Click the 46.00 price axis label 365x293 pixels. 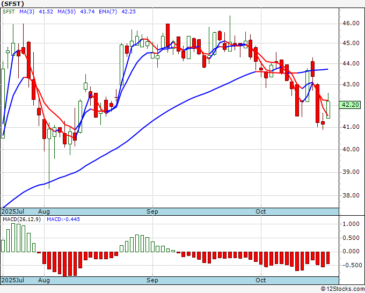[x=351, y=23]
